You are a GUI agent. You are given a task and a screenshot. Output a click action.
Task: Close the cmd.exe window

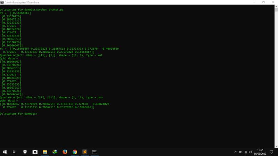tap(273, 2)
